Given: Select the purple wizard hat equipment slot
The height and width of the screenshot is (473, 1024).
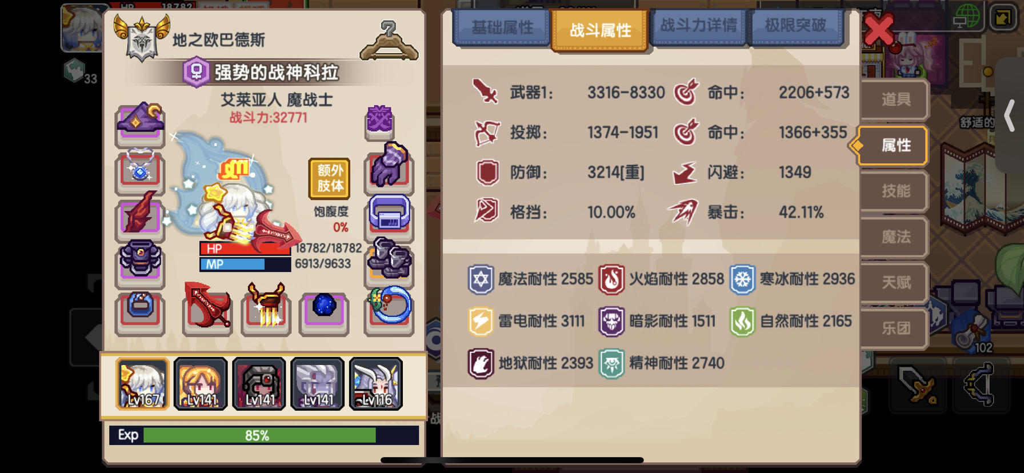Looking at the screenshot, I should pos(140,124).
